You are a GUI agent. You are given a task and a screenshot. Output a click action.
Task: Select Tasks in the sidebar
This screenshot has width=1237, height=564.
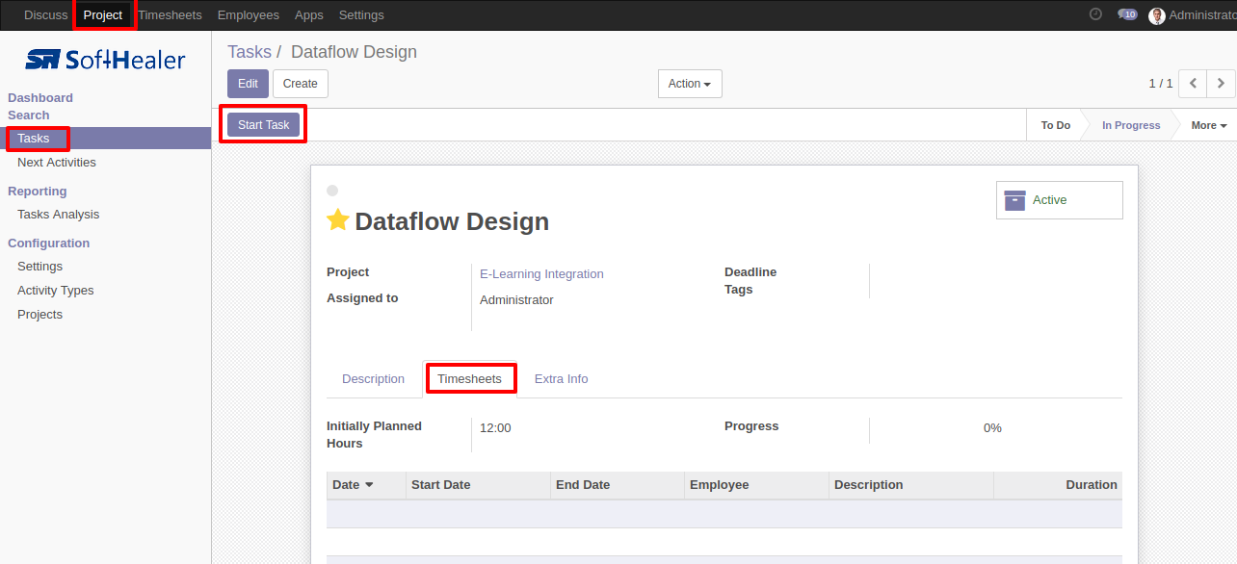coord(105,139)
